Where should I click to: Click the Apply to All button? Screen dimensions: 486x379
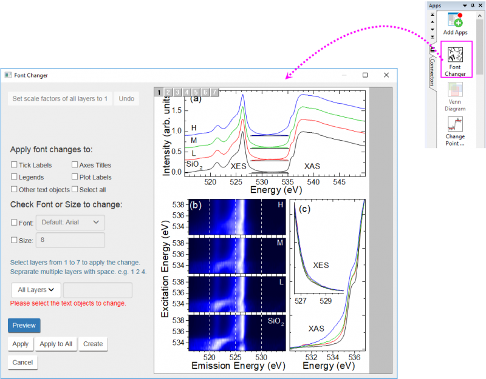[x=56, y=344]
